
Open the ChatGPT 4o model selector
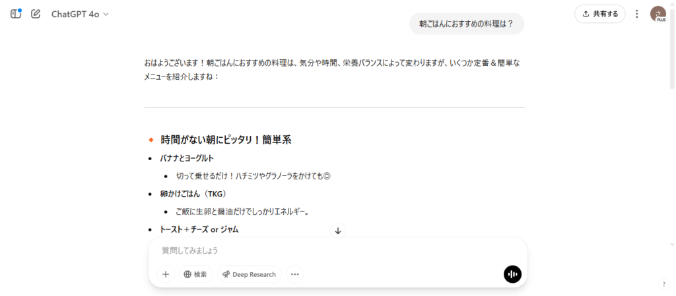tap(80, 15)
